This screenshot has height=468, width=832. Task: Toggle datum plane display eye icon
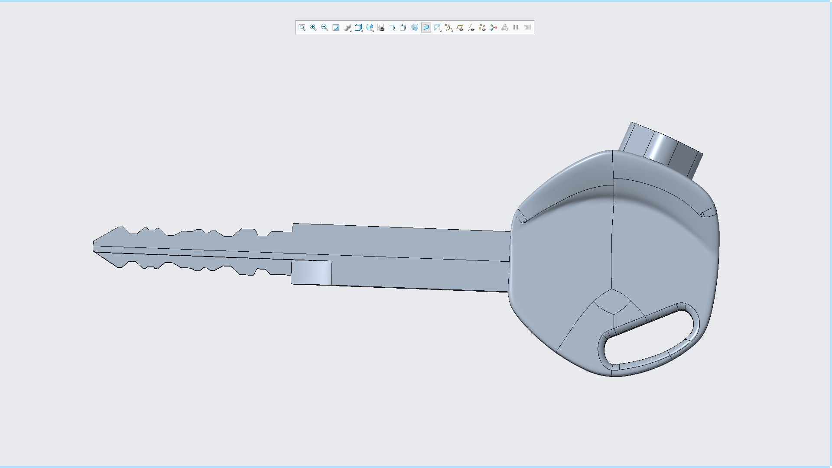[x=460, y=27]
